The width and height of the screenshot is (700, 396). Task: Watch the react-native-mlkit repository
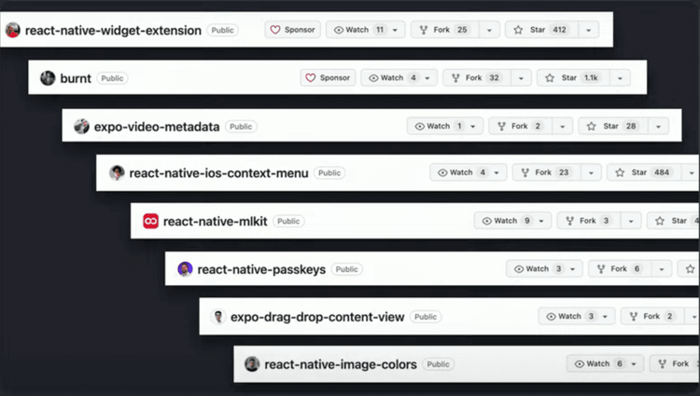(x=512, y=221)
